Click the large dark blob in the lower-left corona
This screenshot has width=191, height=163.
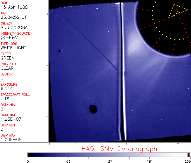click(x=93, y=109)
